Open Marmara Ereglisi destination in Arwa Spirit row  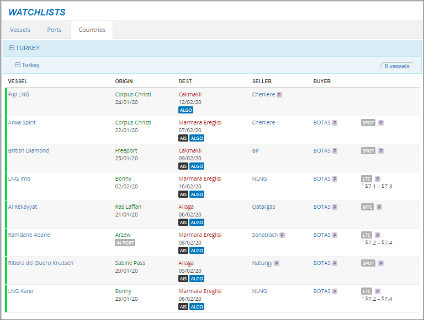tap(200, 122)
